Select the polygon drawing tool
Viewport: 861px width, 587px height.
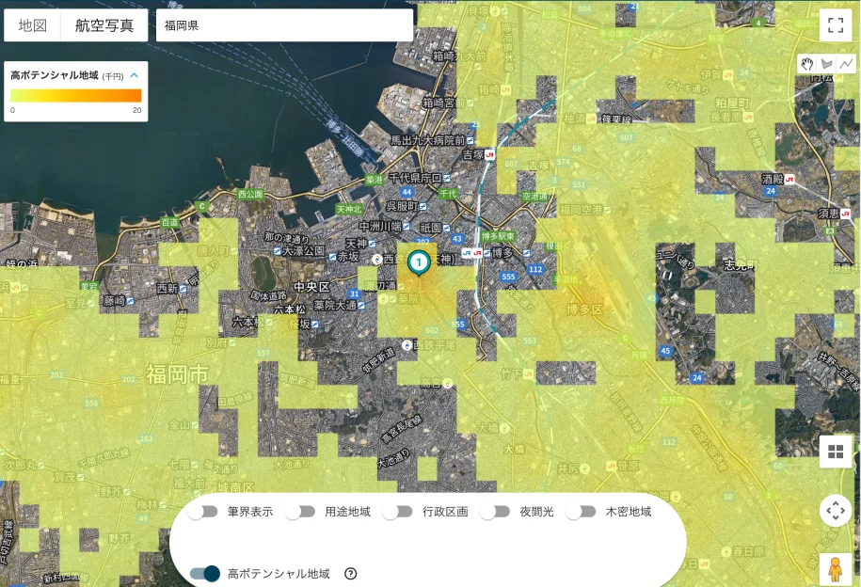click(827, 64)
